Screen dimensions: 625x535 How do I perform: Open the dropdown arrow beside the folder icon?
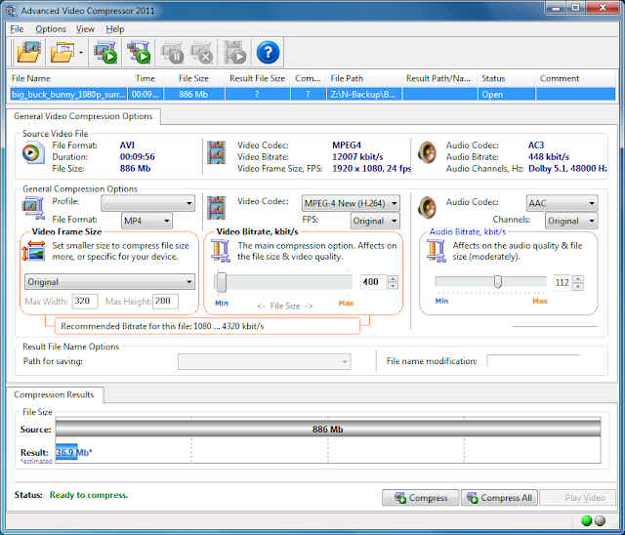[81, 52]
